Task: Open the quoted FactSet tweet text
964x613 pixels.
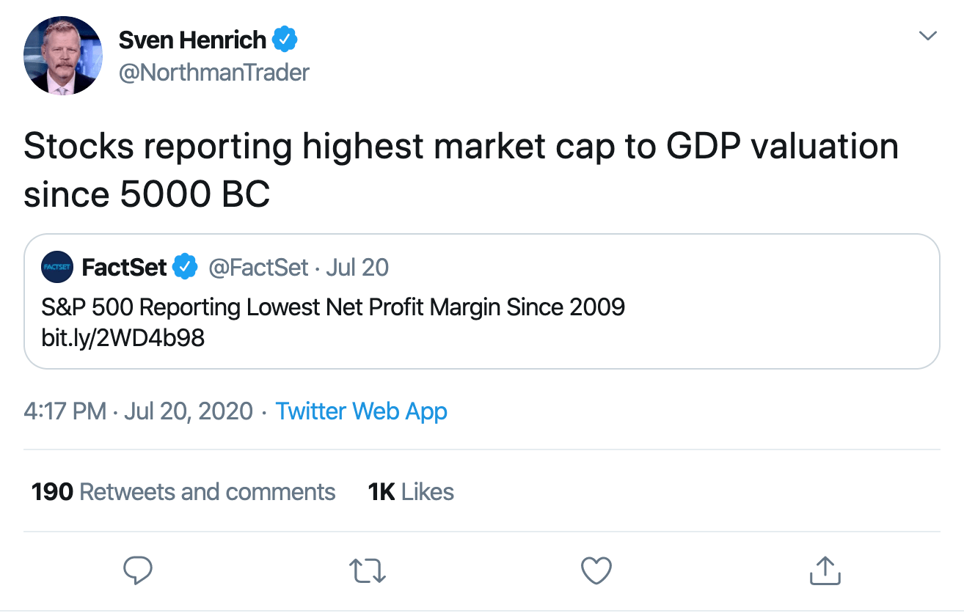Action: point(333,306)
